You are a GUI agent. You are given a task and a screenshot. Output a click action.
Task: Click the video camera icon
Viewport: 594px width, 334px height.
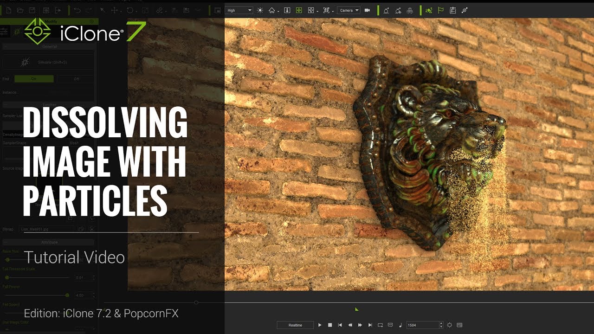367,10
